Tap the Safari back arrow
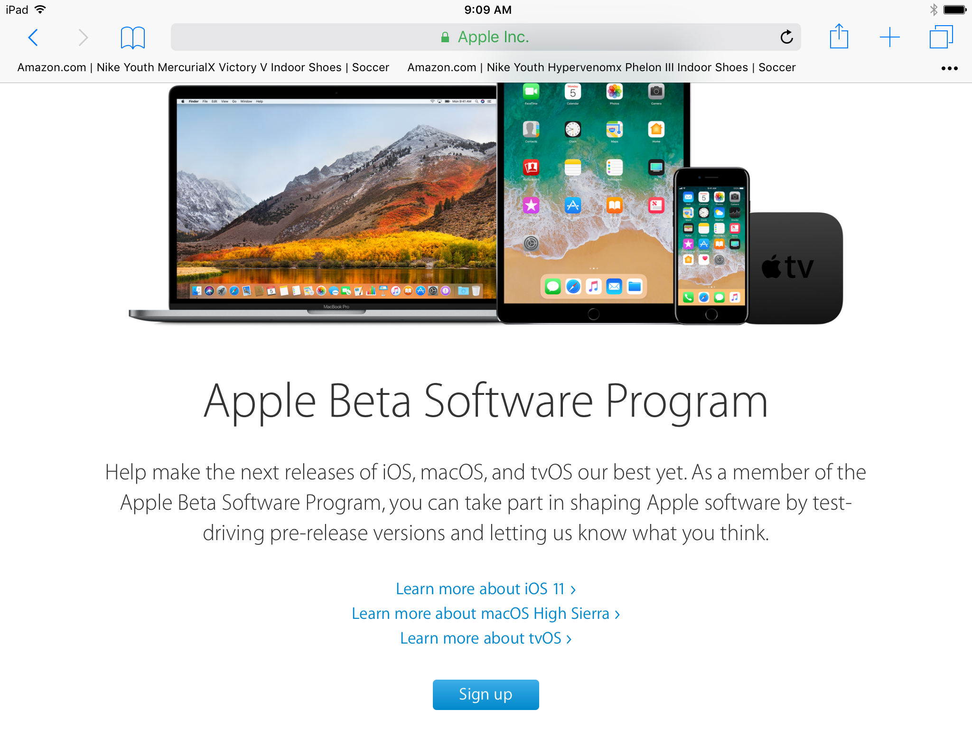The width and height of the screenshot is (972, 729). [33, 37]
